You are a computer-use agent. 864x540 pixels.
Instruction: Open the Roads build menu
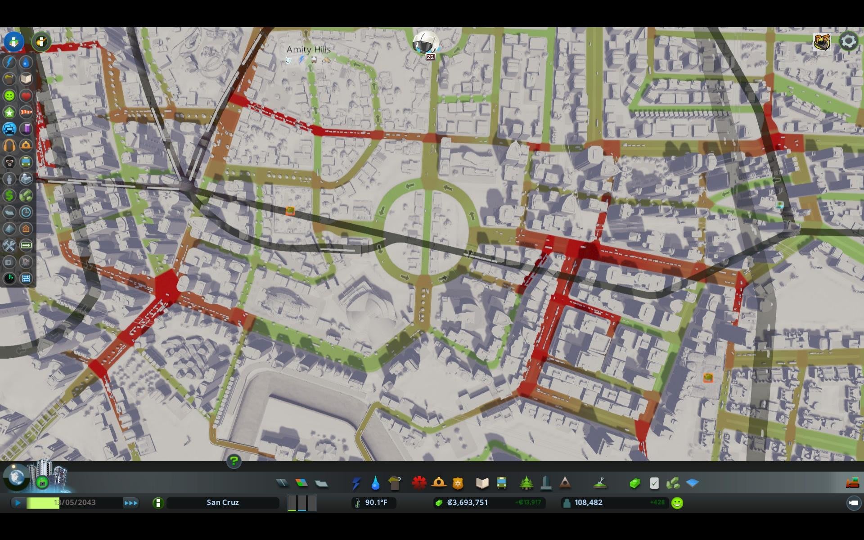[x=282, y=483]
